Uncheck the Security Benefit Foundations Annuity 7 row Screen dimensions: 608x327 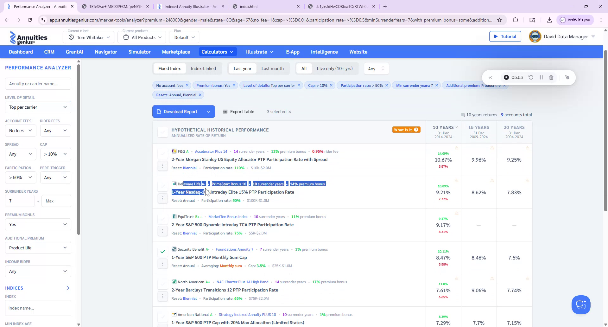(163, 251)
